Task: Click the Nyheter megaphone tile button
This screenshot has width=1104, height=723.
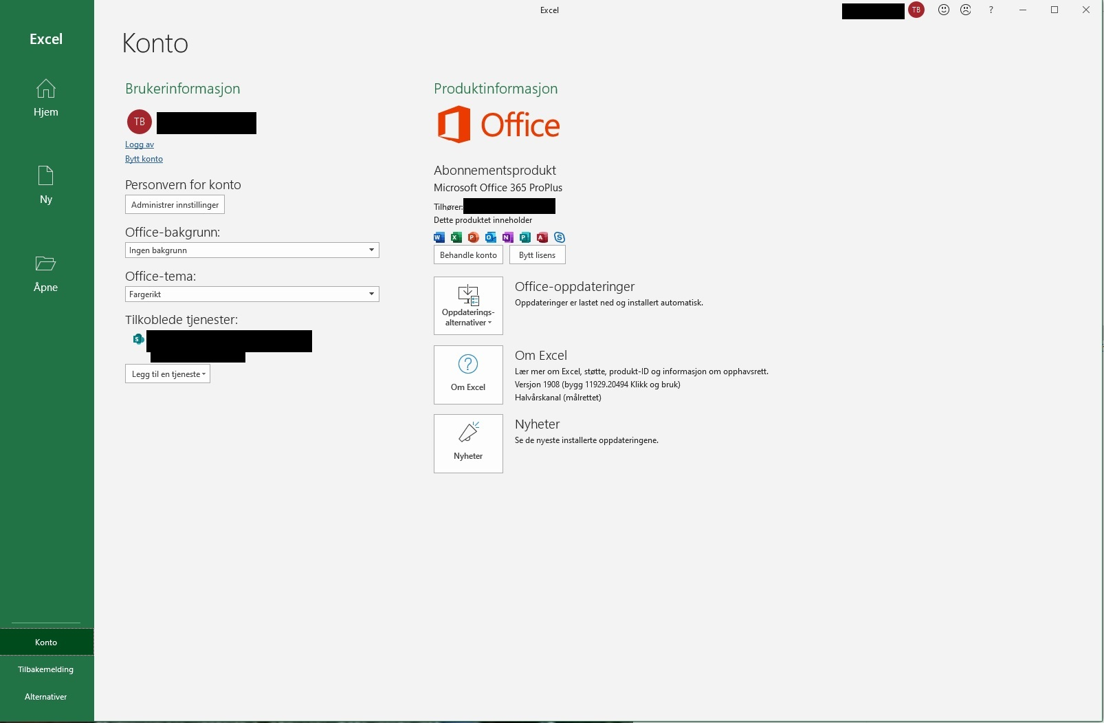Action: [468, 443]
